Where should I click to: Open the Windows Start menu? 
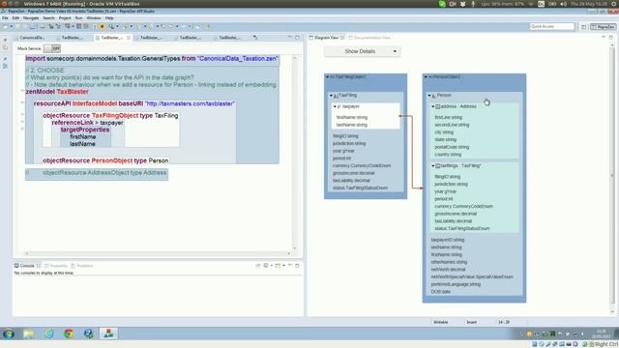click(x=9, y=333)
